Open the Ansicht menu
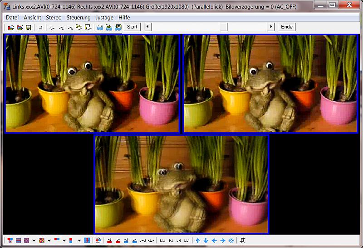Screen dimensions: 363x248 point(32,18)
